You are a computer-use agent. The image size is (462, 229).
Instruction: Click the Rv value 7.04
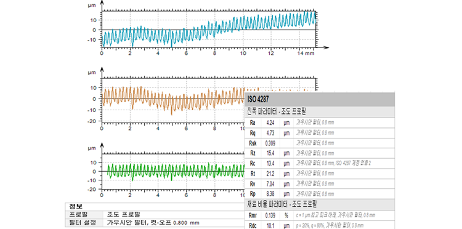click(270, 183)
